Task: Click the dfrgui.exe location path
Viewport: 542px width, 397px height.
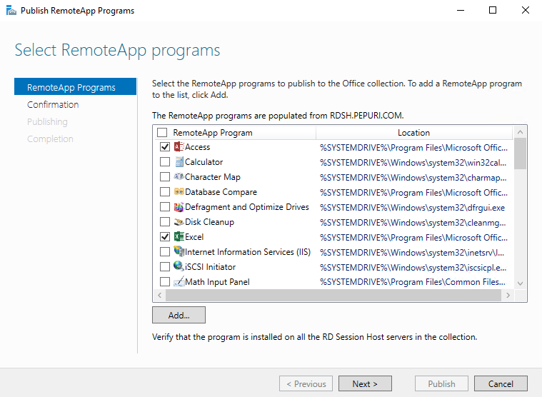Action: (x=412, y=208)
